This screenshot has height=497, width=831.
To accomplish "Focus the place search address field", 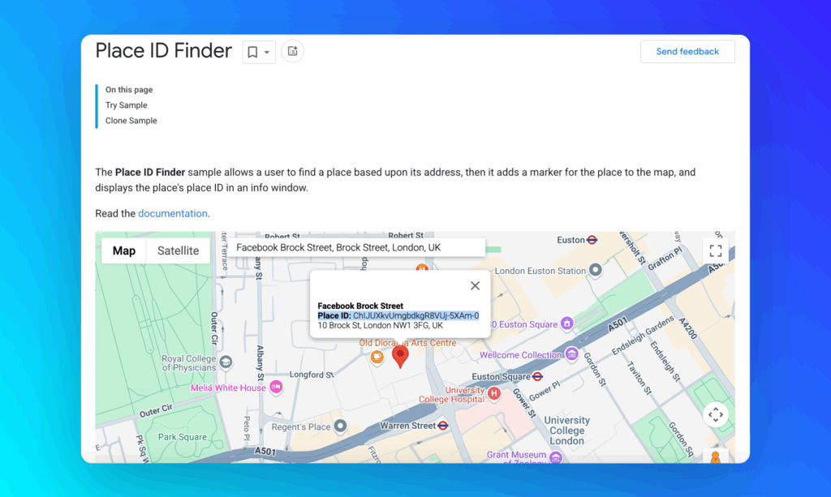I will (x=357, y=248).
